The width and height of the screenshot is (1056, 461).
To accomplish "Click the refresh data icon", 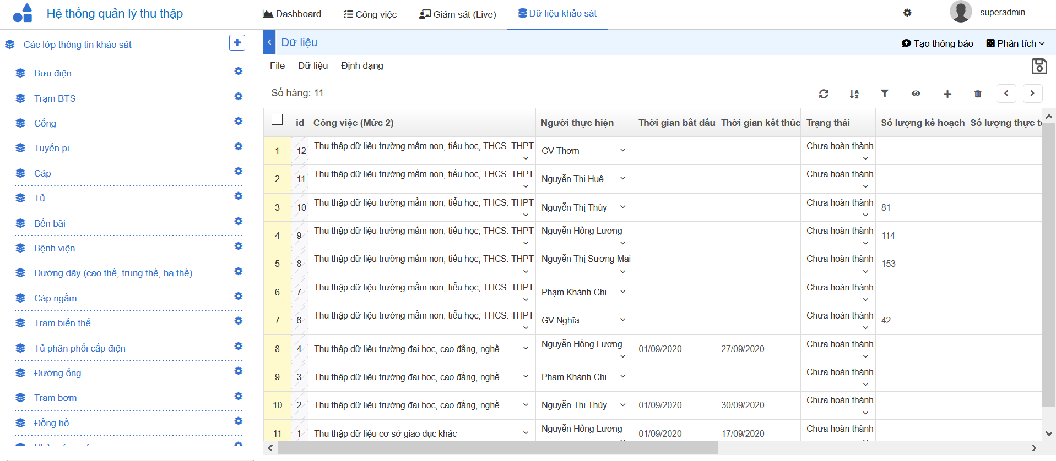I will pos(824,94).
